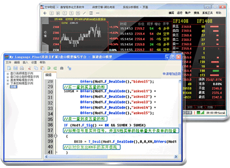Expand the 盘口高频模型示例 tree node
The image size is (230, 168).
[x=8, y=73]
